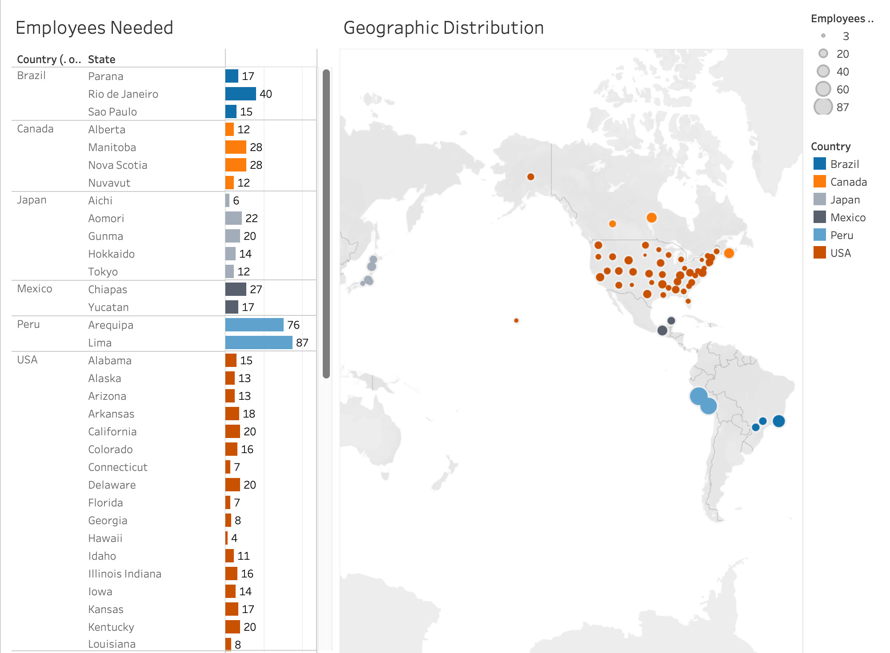This screenshot has width=890, height=653.
Task: Select the Arequipa bar with value 76
Action: point(254,325)
